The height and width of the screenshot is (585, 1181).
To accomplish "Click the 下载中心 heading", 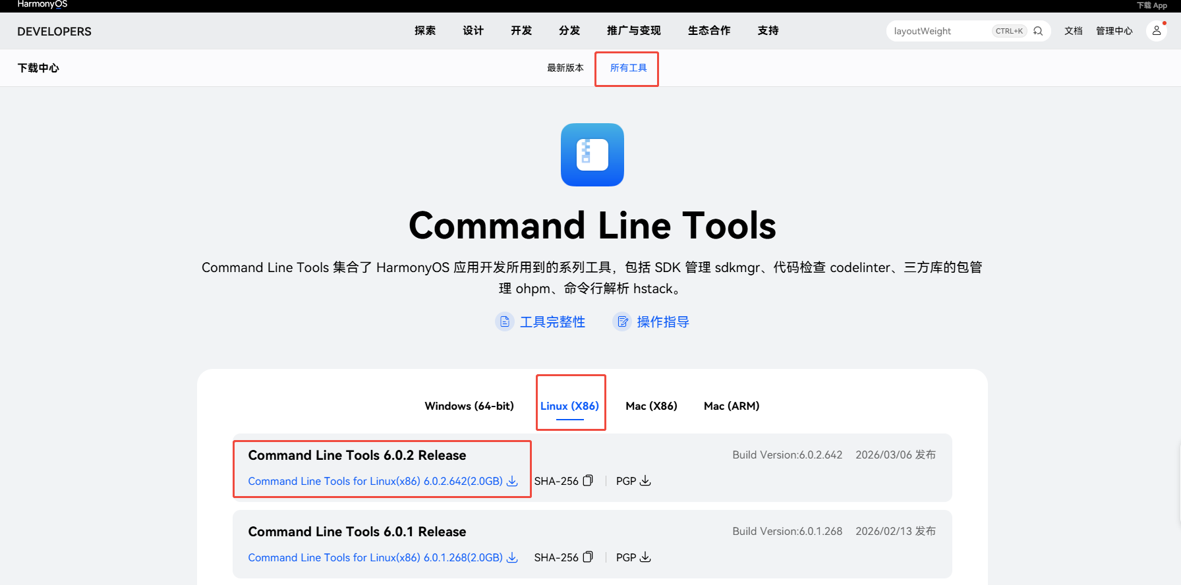I will pyautogui.click(x=38, y=68).
